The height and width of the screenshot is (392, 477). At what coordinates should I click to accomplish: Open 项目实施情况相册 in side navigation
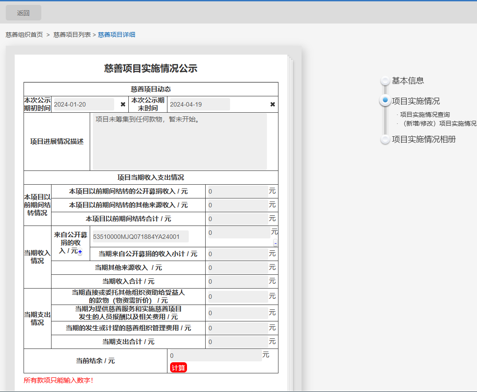click(x=423, y=139)
